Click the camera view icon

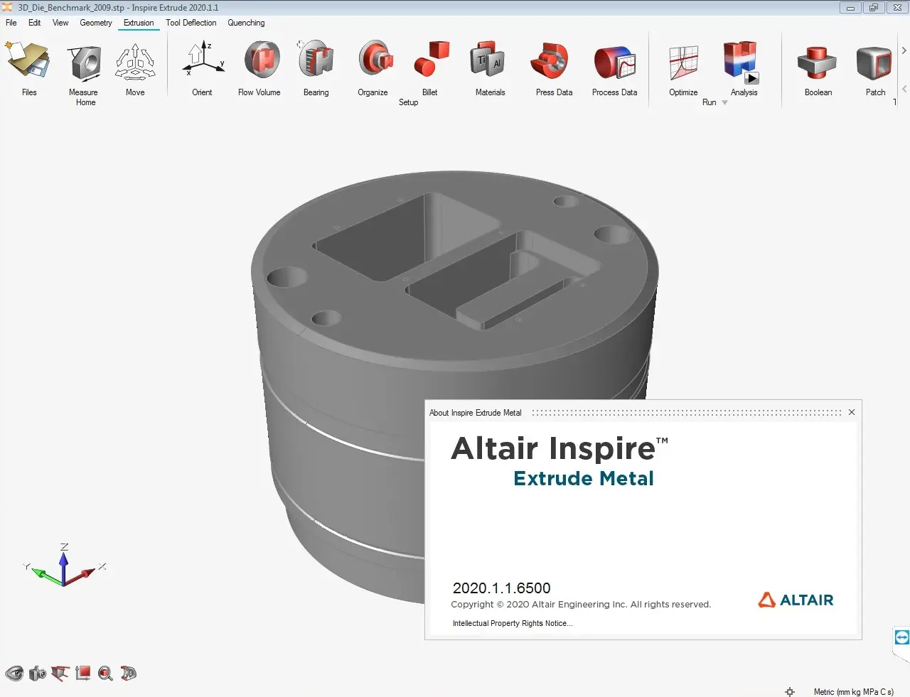pyautogui.click(x=37, y=673)
